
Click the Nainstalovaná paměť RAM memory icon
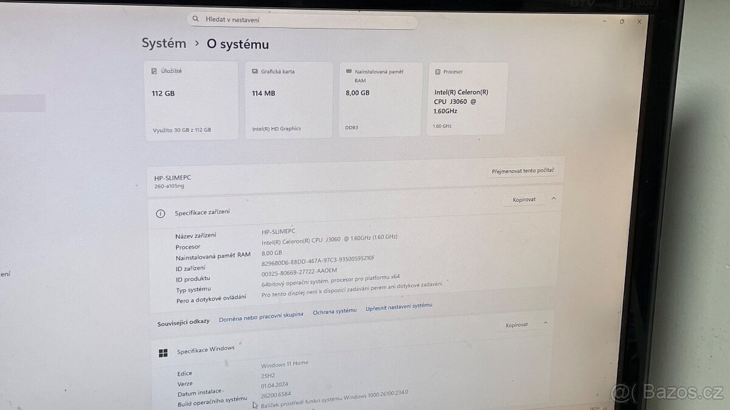coord(348,71)
